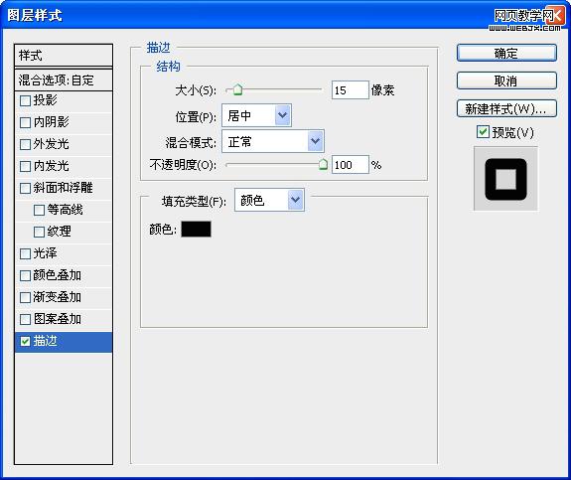571x480 pixels.
Task: Select the 描边 stroke row in the list
Action: [x=64, y=342]
